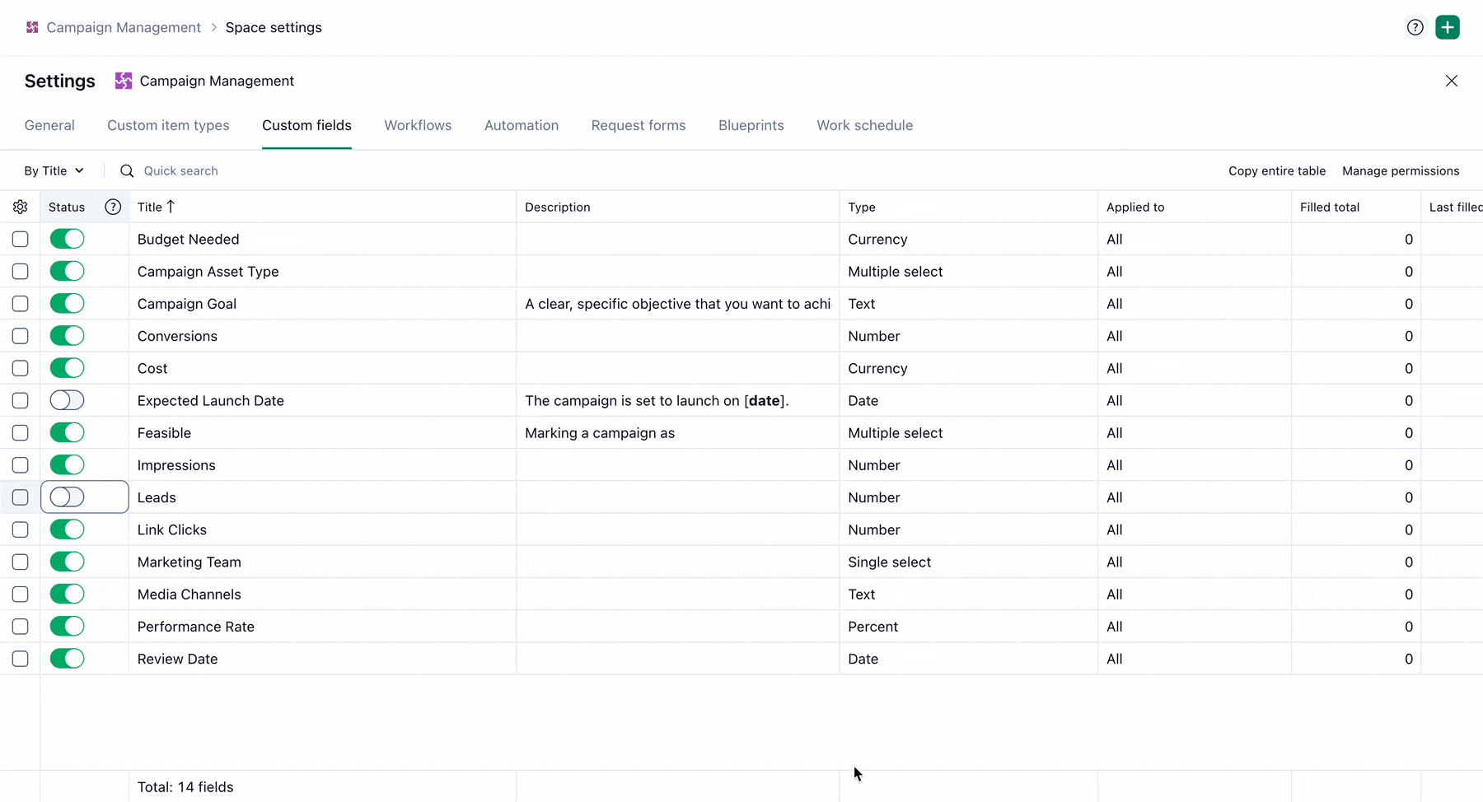This screenshot has width=1483, height=802.
Task: Switch to the Workflows tab
Action: point(418,125)
